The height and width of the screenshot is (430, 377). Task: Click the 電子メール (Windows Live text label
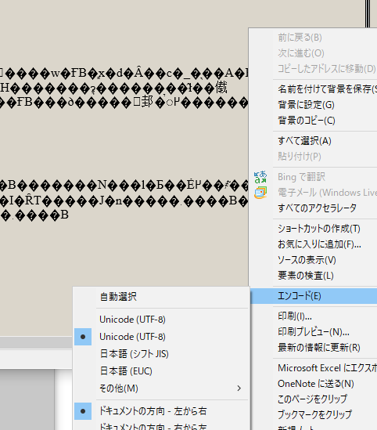coord(327,193)
